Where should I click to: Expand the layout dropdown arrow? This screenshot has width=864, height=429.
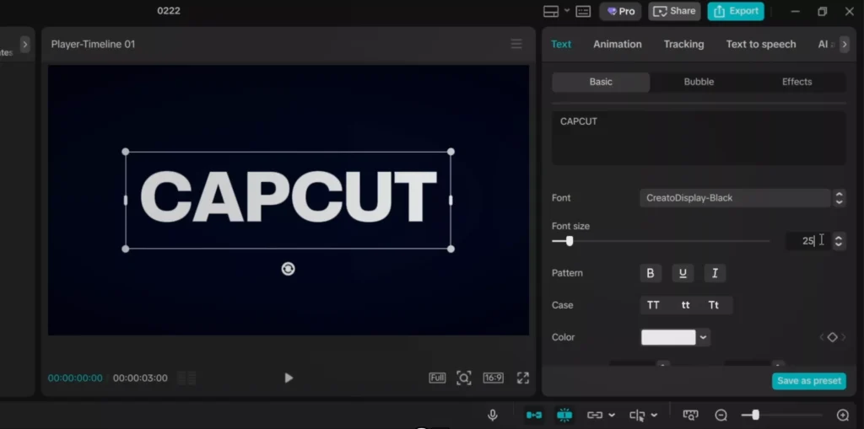pyautogui.click(x=566, y=10)
